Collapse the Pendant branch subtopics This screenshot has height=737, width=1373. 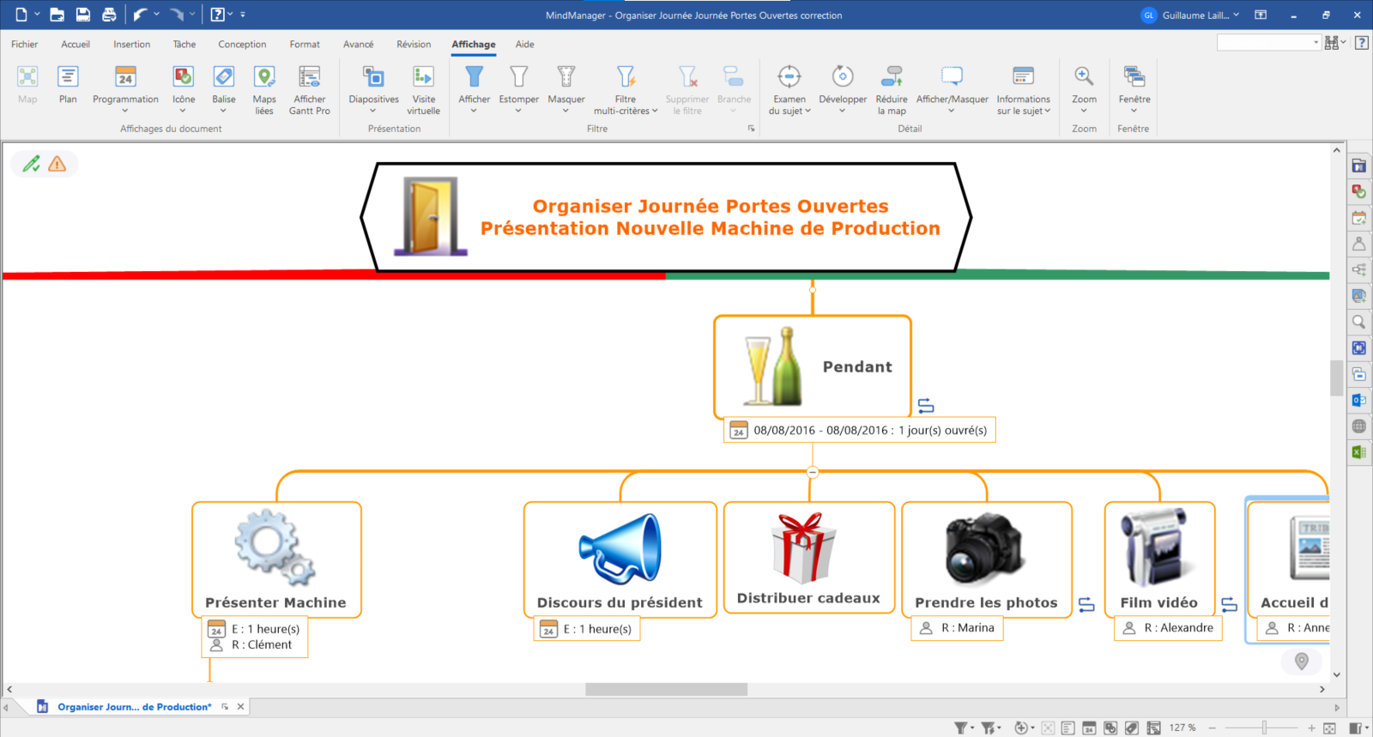813,472
